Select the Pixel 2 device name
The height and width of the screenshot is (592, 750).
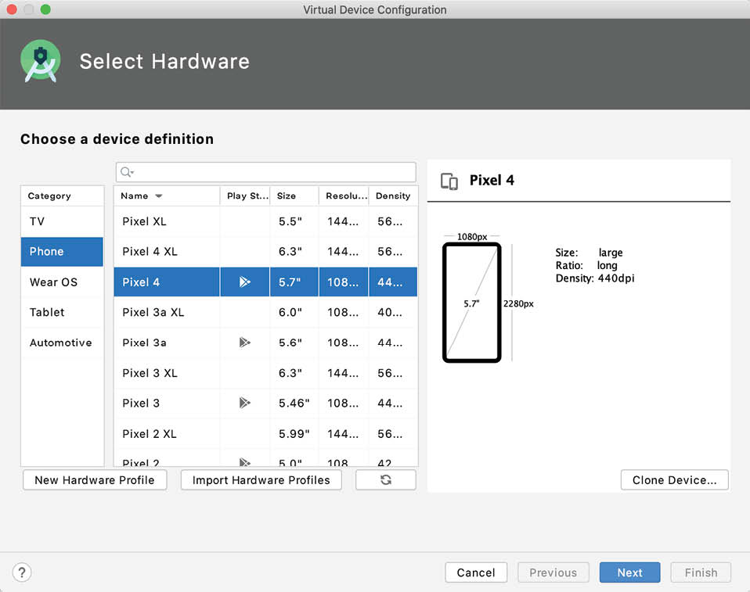(141, 462)
